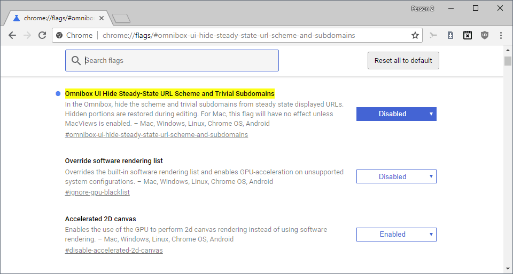Image resolution: width=513 pixels, height=274 pixels.
Task: Select the chrome://flags/#omnibox tab
Action: click(59, 18)
